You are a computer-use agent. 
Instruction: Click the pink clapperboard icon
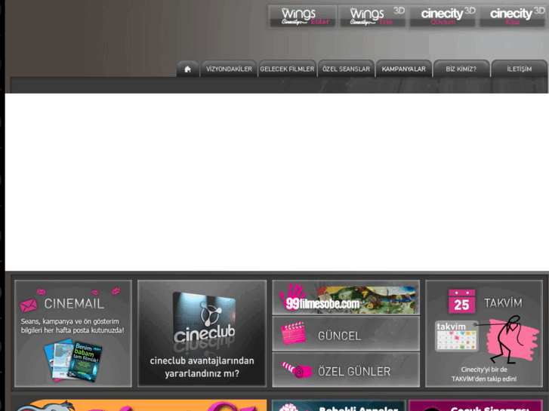[293, 333]
